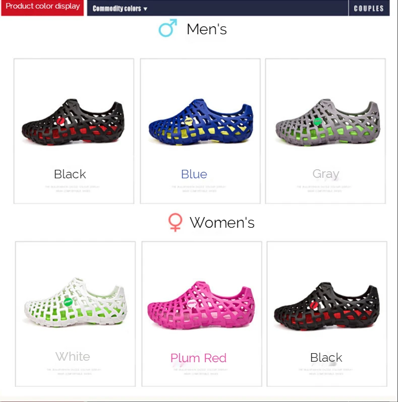Click the Women's section heading
The height and width of the screenshot is (402, 398).
pos(222,222)
